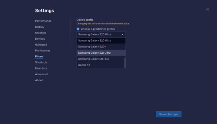
Task: Open the Graphics section
Action: (x=41, y=33)
